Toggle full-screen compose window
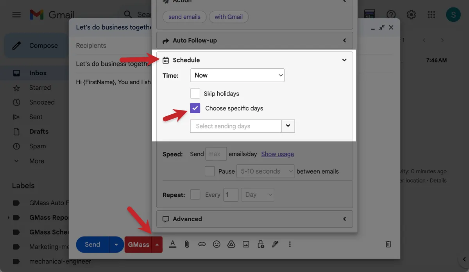The width and height of the screenshot is (469, 272). [x=382, y=27]
